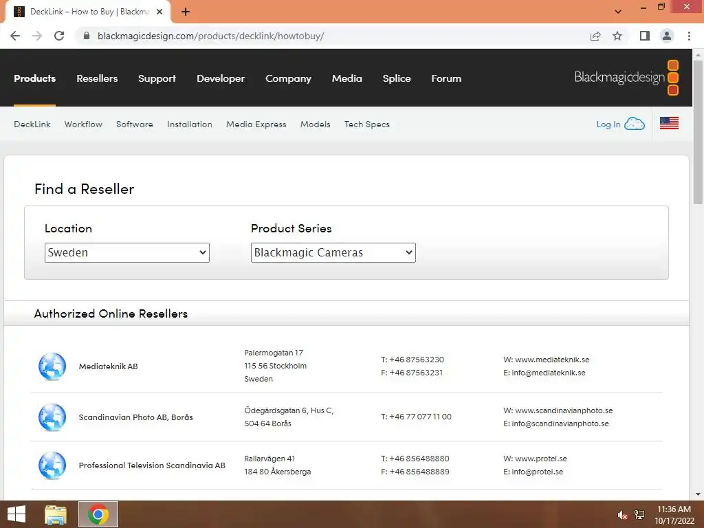Open the browser side panel

point(645,36)
